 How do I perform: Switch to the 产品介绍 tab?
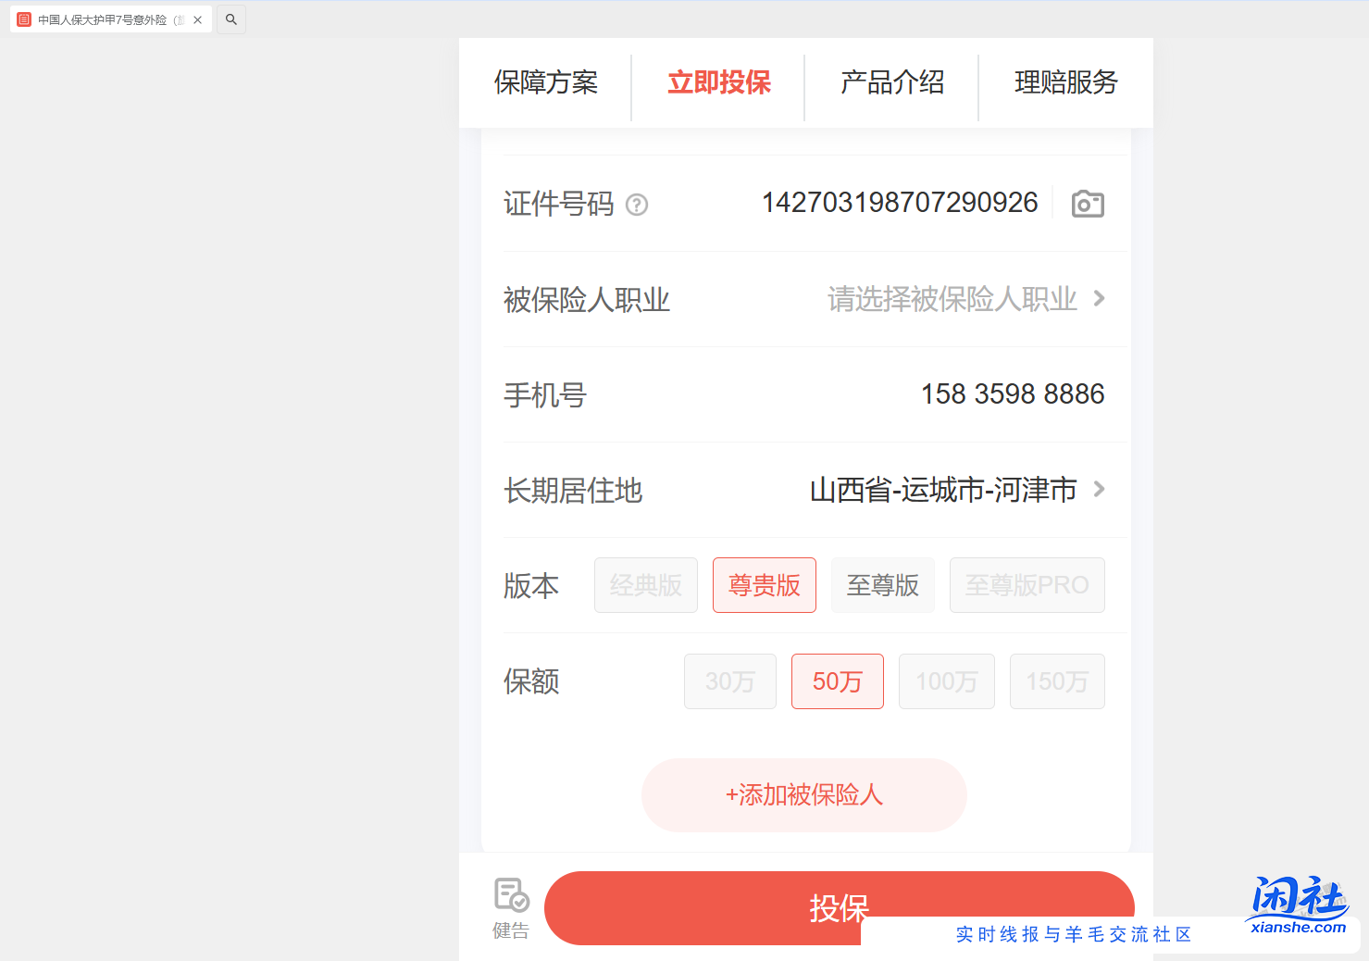(x=891, y=83)
